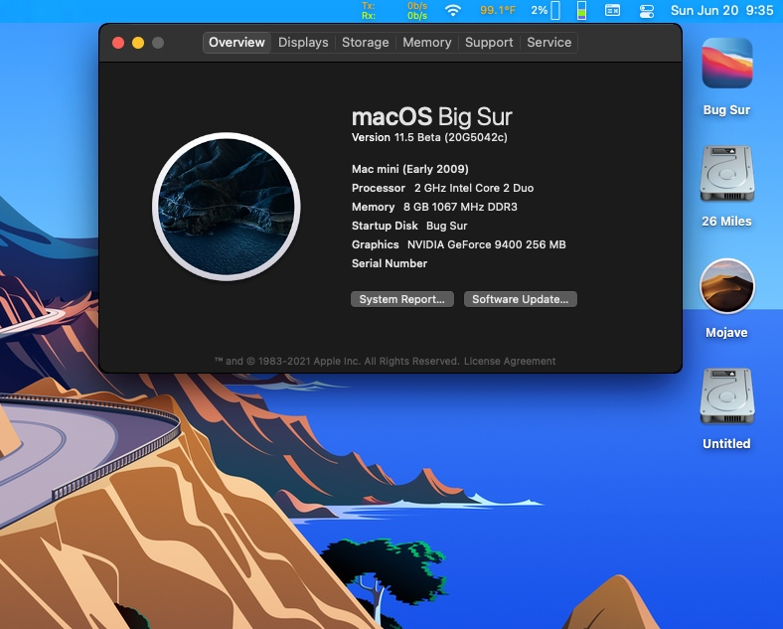Open the Displays tab
The width and height of the screenshot is (783, 629).
coord(303,43)
